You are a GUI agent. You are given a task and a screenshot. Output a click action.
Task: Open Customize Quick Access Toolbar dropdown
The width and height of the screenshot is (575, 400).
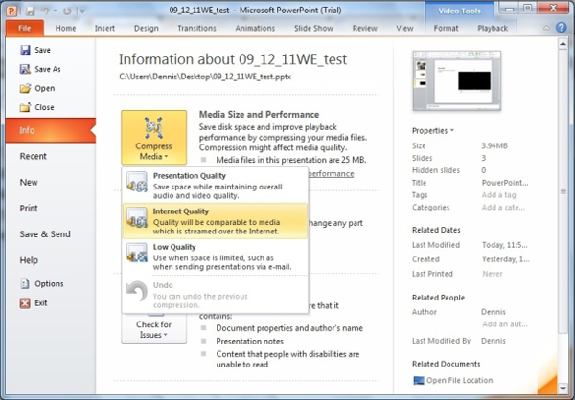[x=82, y=11]
